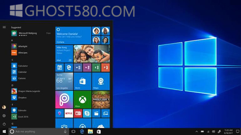Screen dimensions: 241x135
Task: Open the Cortana welcome tile
Action: coord(73,36)
